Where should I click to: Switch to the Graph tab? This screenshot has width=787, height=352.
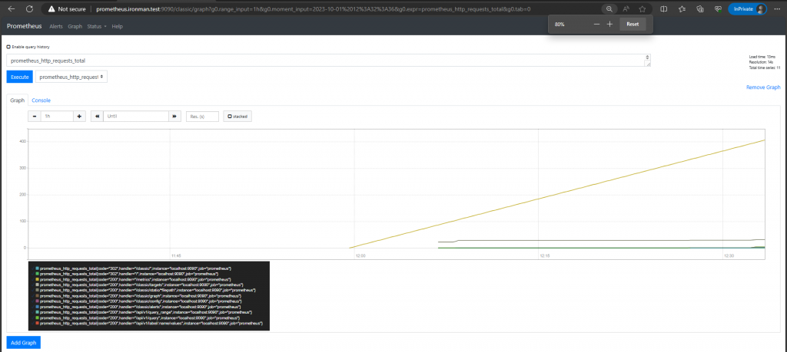coord(18,100)
